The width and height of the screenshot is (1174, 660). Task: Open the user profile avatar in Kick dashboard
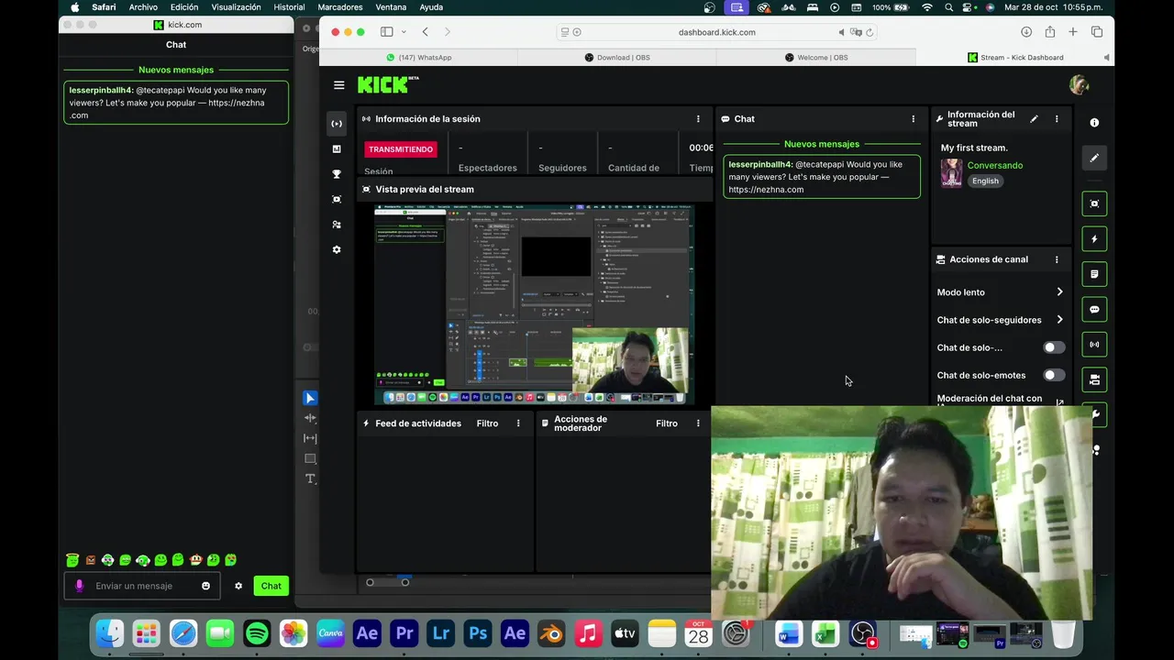point(1079,85)
